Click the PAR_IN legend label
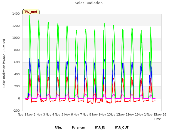178x133 pixels. pyautogui.click(x=100, y=127)
